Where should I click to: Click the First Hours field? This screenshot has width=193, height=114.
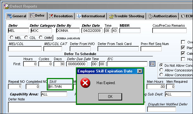click(30, 64)
